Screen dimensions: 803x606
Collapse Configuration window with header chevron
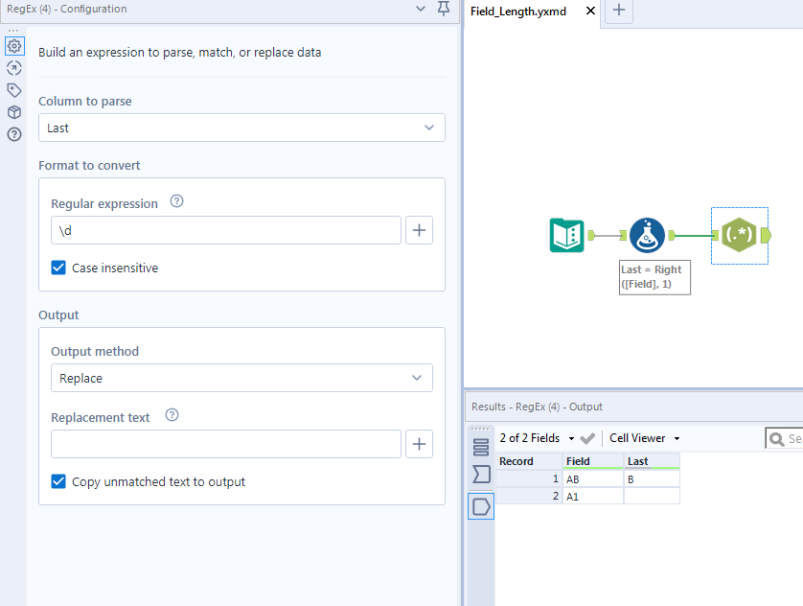(421, 9)
